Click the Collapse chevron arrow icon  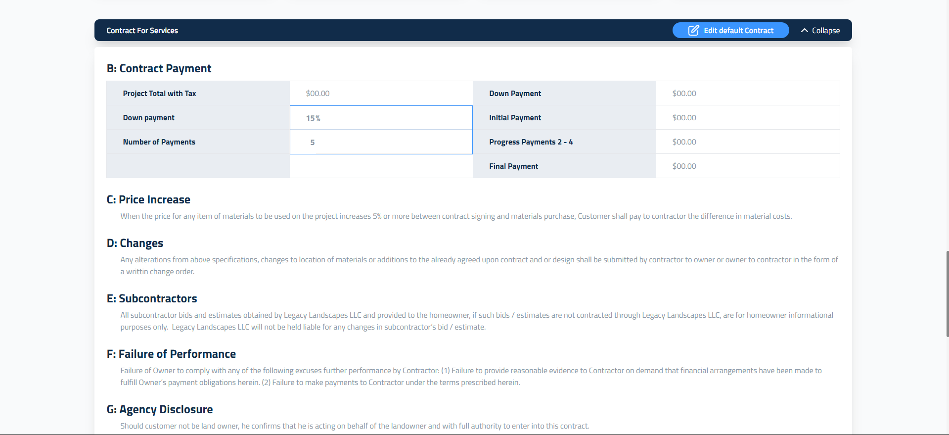(x=804, y=31)
